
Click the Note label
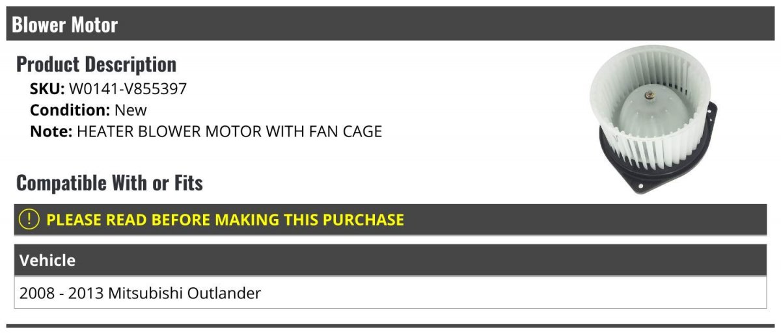pyautogui.click(x=50, y=131)
